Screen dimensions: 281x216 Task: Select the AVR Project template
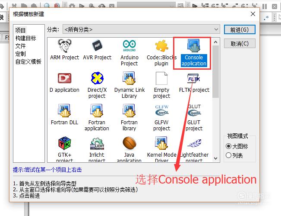pyautogui.click(x=97, y=50)
